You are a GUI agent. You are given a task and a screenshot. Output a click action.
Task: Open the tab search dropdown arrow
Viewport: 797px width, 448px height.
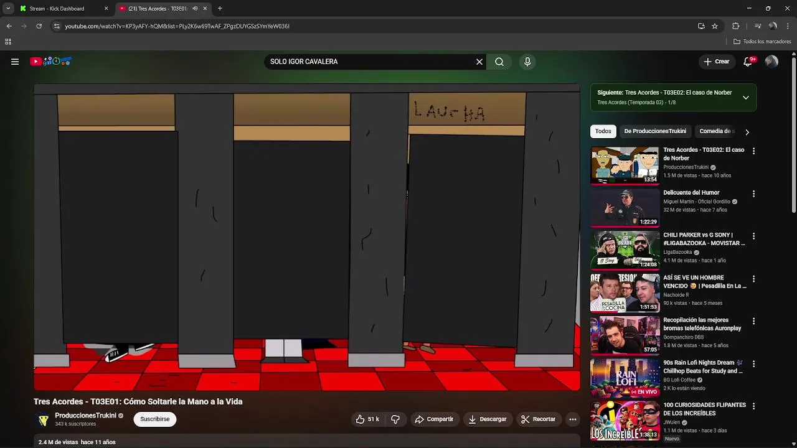tap(8, 9)
